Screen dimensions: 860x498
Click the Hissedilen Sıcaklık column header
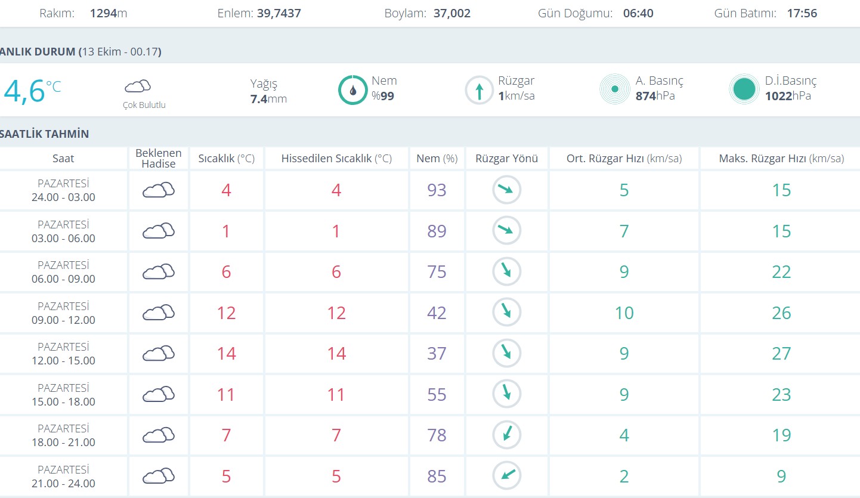coord(336,159)
